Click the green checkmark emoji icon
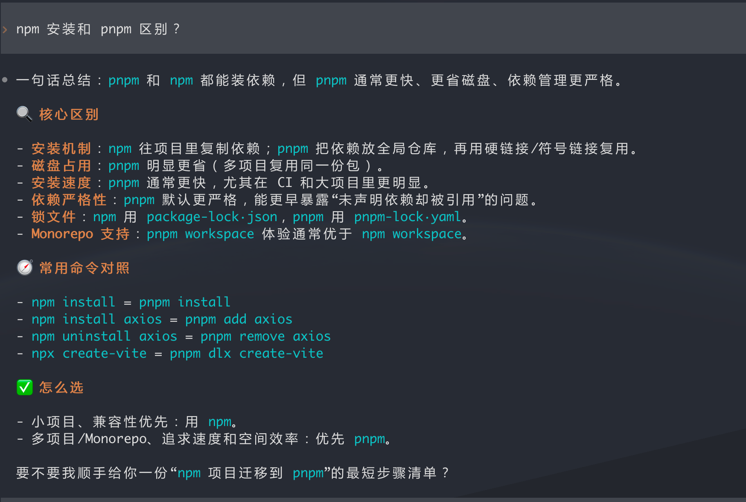746x502 pixels. point(25,387)
